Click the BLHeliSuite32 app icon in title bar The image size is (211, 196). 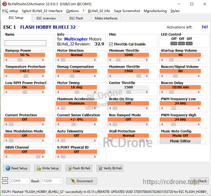pyautogui.click(x=4, y=4)
